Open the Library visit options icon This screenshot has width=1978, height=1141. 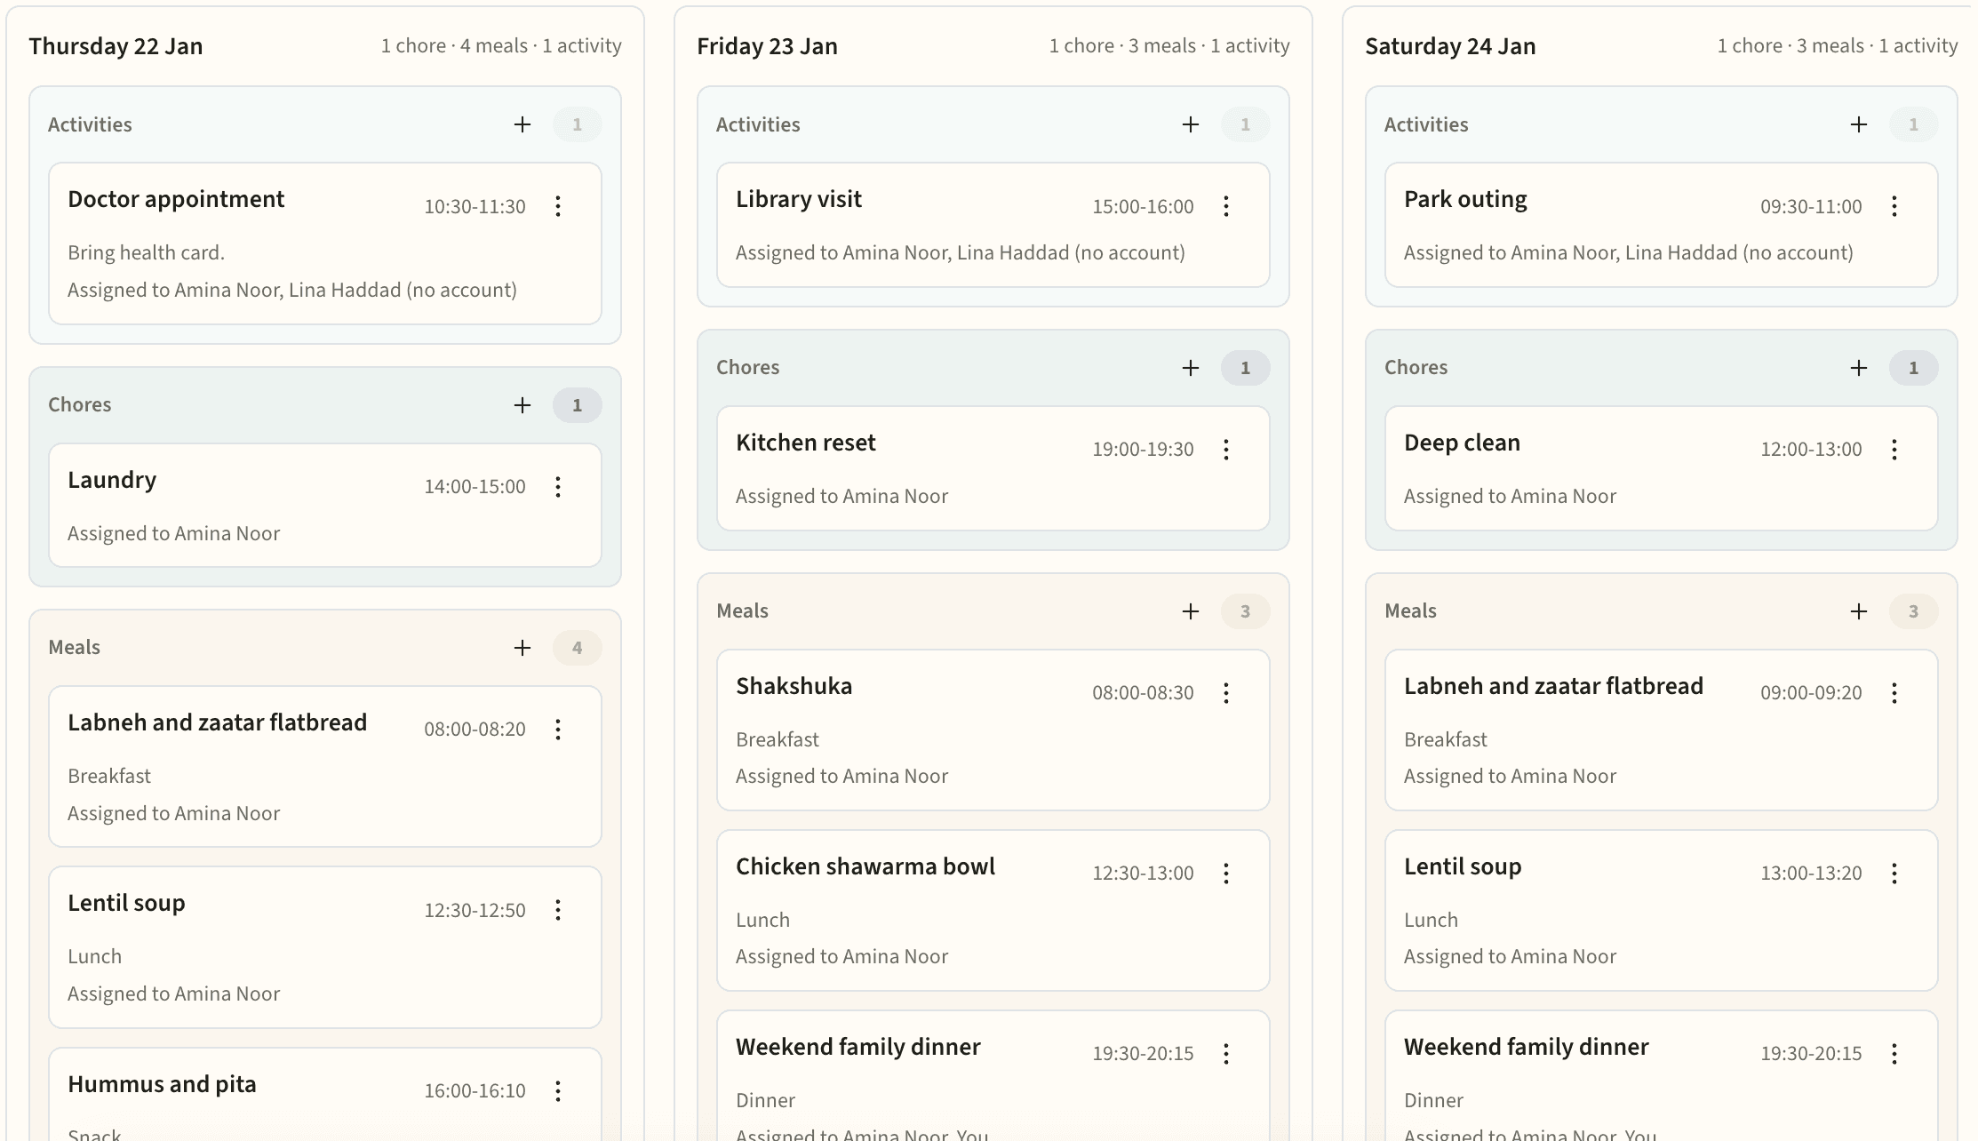tap(1227, 205)
